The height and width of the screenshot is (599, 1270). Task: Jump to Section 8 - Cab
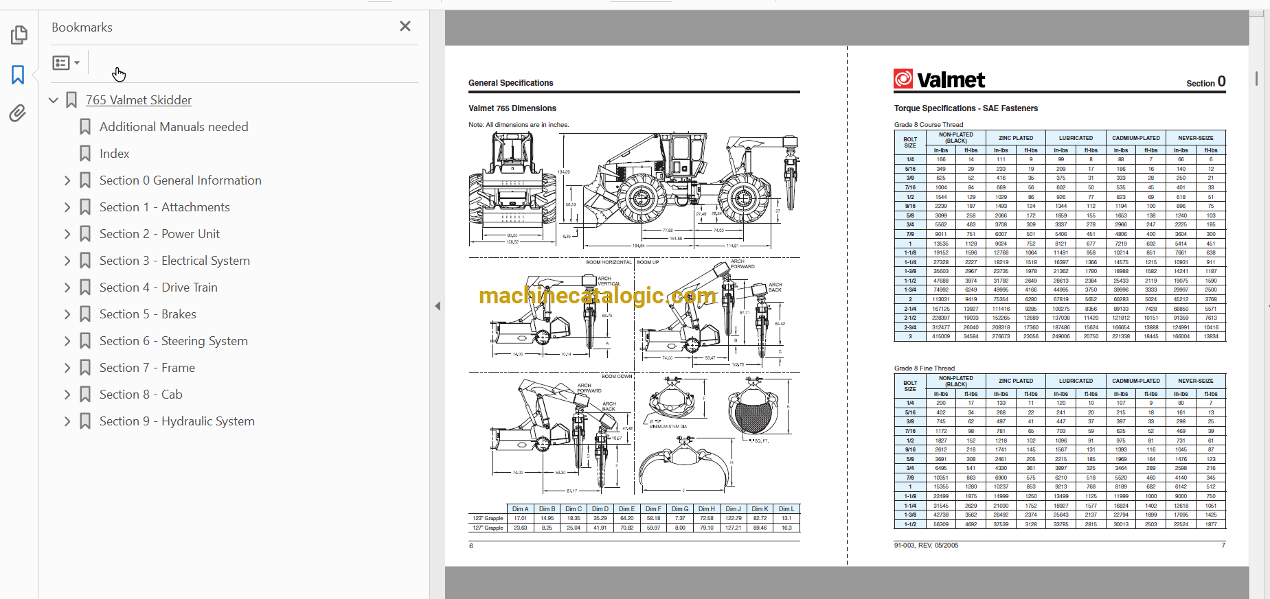coord(141,395)
